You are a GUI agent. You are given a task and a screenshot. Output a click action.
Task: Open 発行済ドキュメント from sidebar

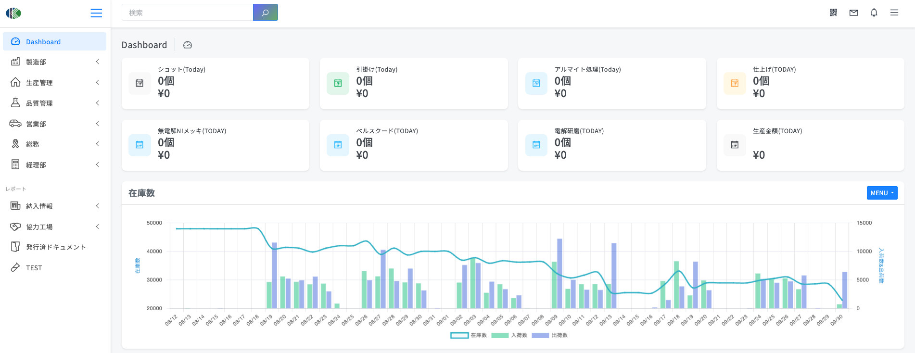click(55, 247)
